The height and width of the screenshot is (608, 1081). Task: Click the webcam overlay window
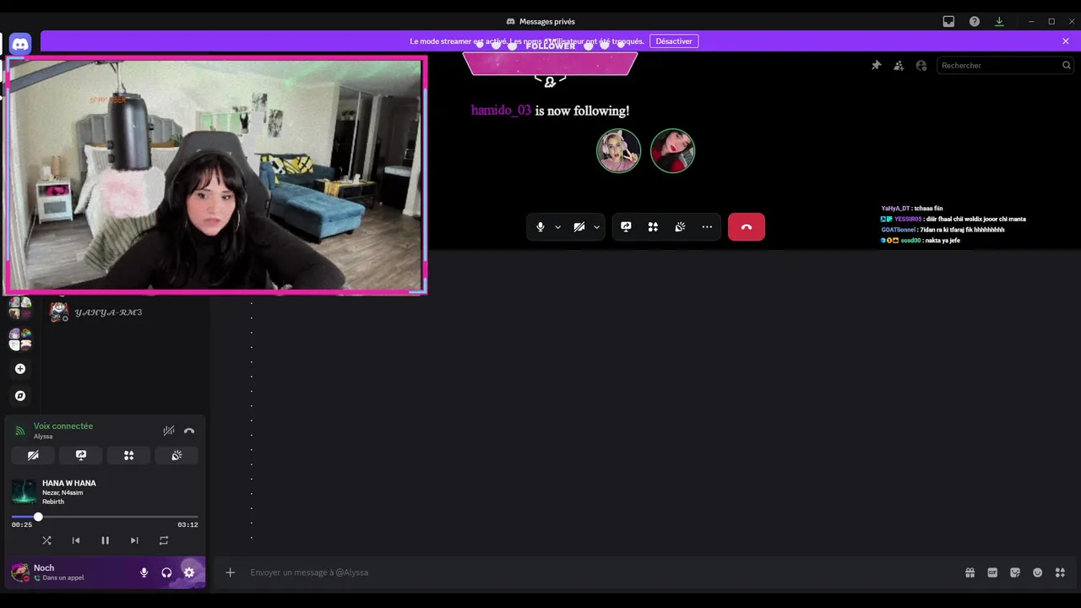pyautogui.click(x=216, y=175)
